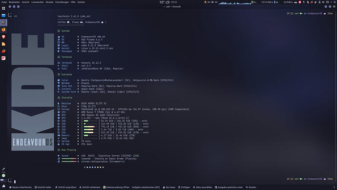Click the clock showing 19:12 in panel
Screen dimensions: 337x190
click(174, 2)
